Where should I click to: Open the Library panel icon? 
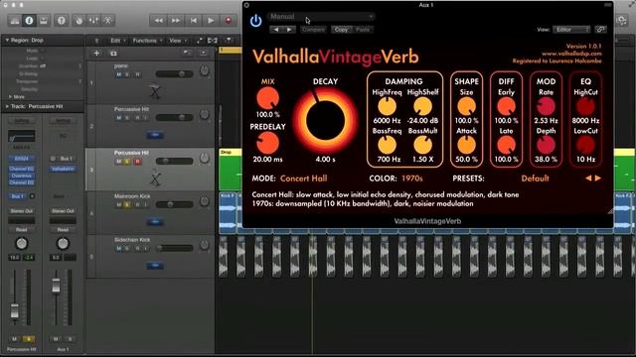[x=15, y=20]
